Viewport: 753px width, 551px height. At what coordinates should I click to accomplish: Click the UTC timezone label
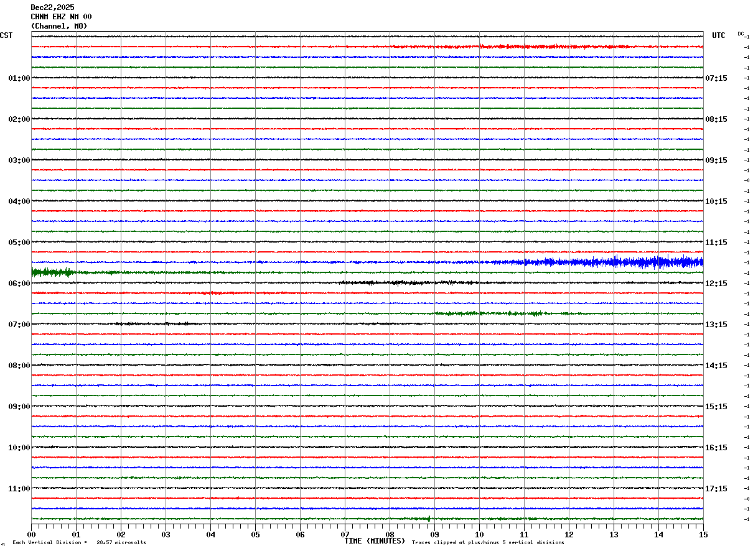(x=719, y=35)
